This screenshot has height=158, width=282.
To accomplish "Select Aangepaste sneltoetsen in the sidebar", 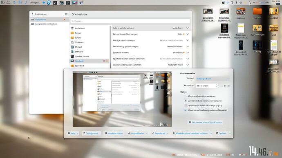I will (x=46, y=24).
